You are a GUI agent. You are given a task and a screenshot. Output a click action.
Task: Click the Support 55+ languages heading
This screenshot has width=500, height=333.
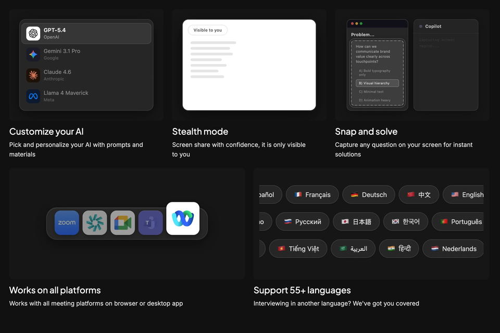point(302,290)
